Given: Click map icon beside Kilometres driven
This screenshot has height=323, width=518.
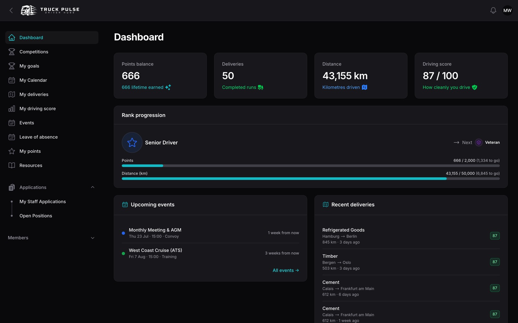Looking at the screenshot, I should [x=365, y=87].
